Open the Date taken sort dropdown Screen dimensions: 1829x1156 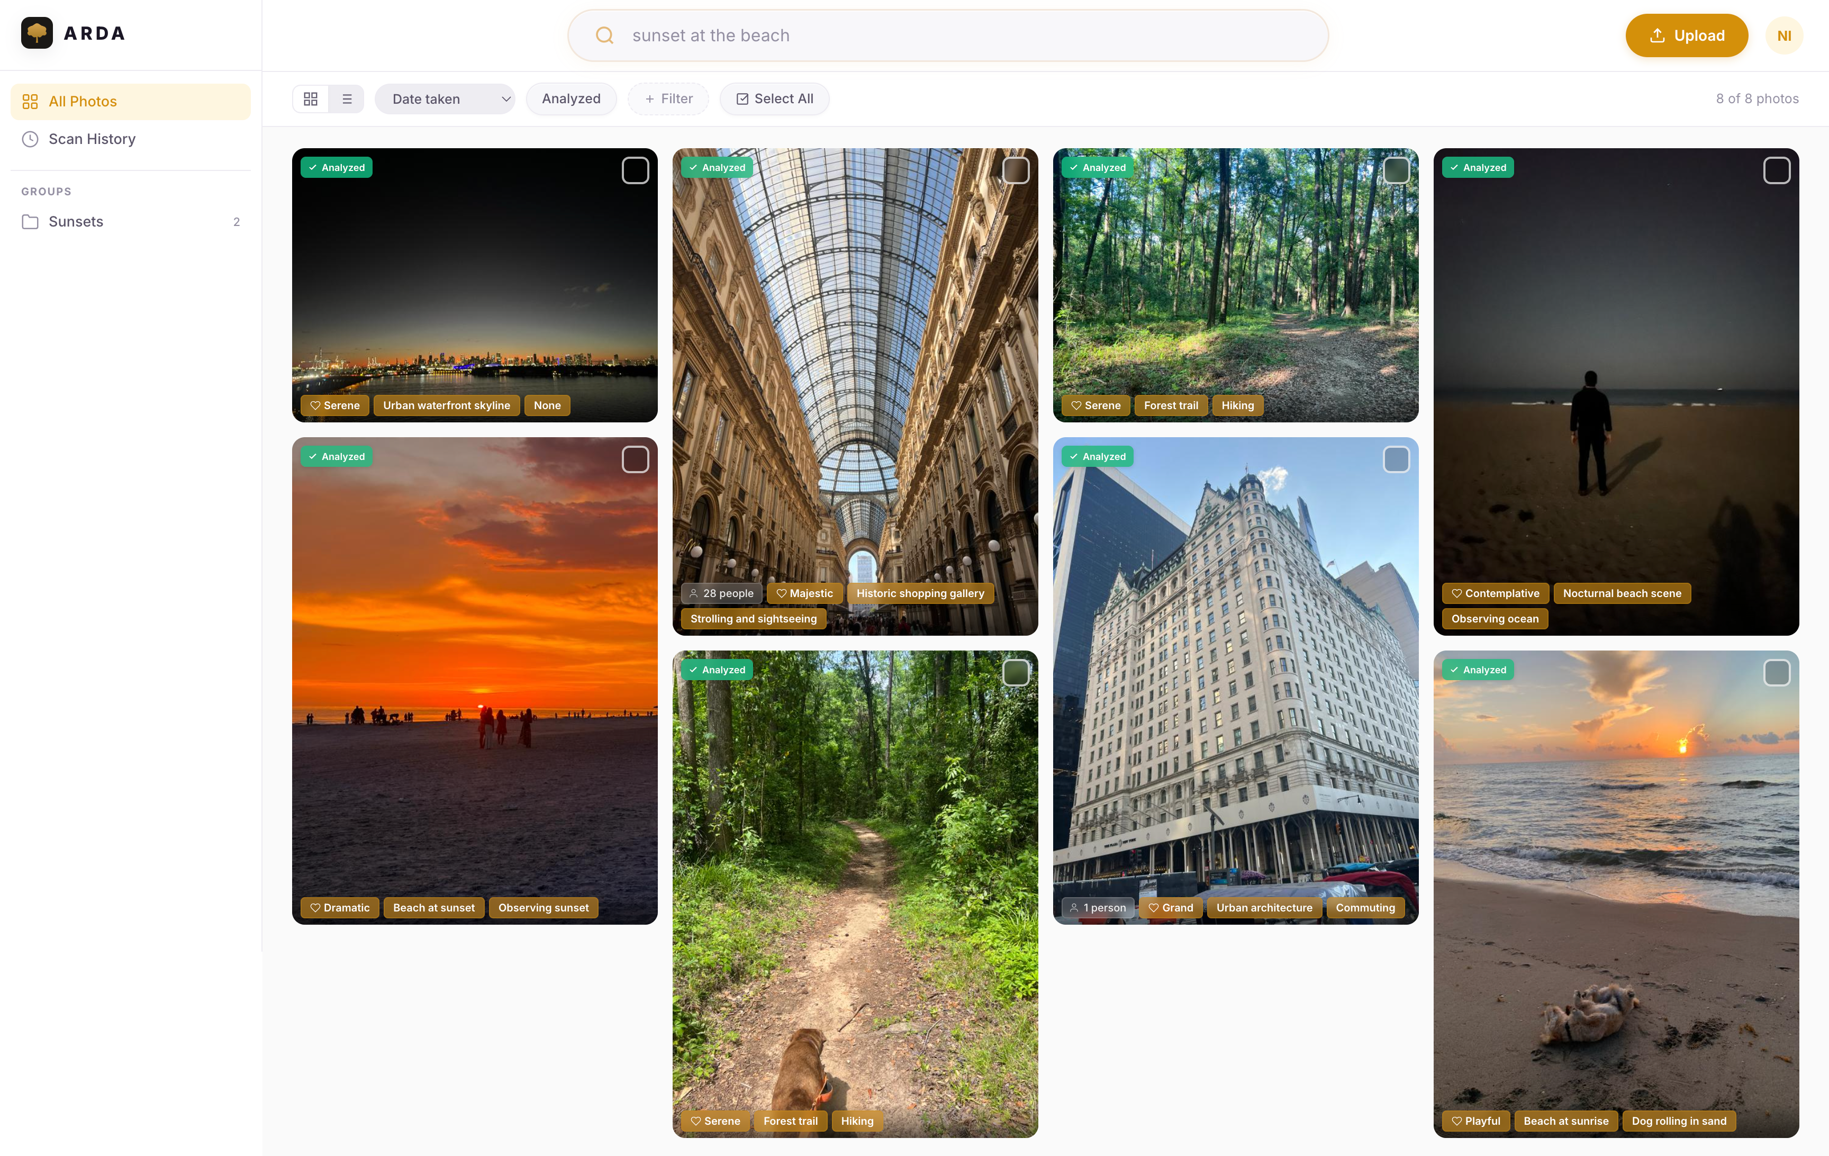click(x=445, y=98)
